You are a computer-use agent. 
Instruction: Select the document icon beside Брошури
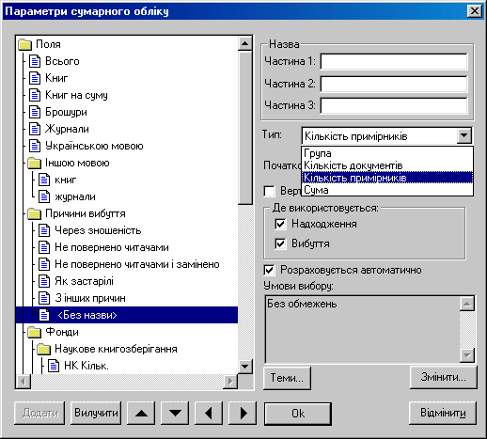[x=35, y=112]
